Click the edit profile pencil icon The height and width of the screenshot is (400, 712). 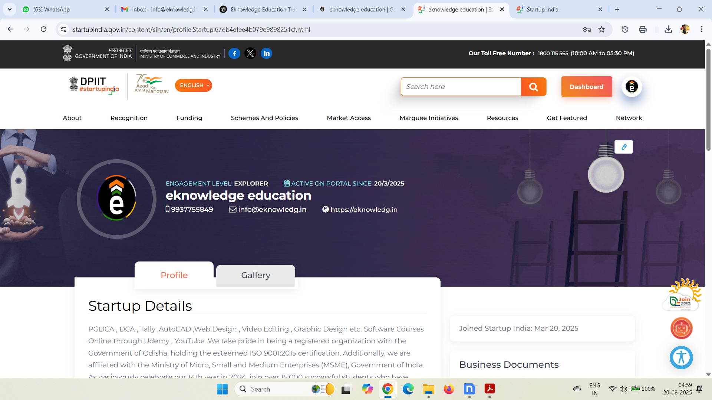[x=624, y=147]
